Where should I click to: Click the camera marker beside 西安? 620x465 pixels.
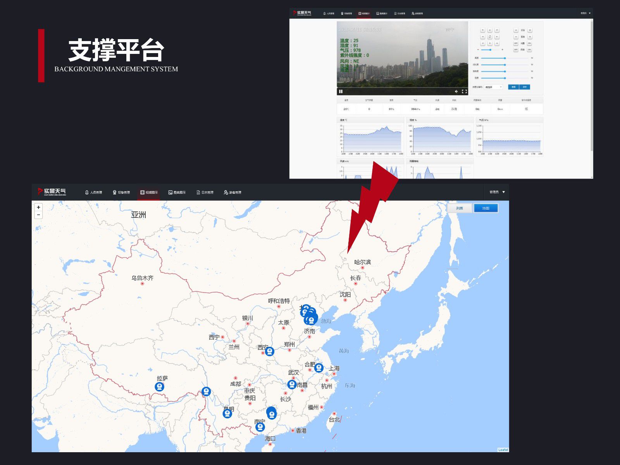pos(270,351)
